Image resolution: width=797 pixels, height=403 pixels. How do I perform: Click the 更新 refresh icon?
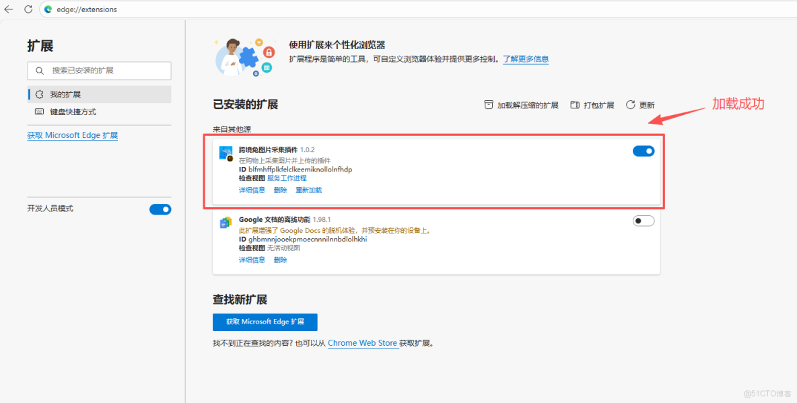click(631, 104)
